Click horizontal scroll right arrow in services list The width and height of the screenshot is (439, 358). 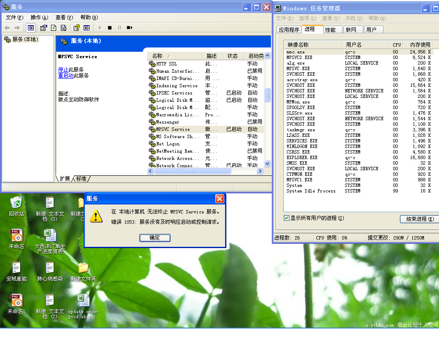[260, 171]
